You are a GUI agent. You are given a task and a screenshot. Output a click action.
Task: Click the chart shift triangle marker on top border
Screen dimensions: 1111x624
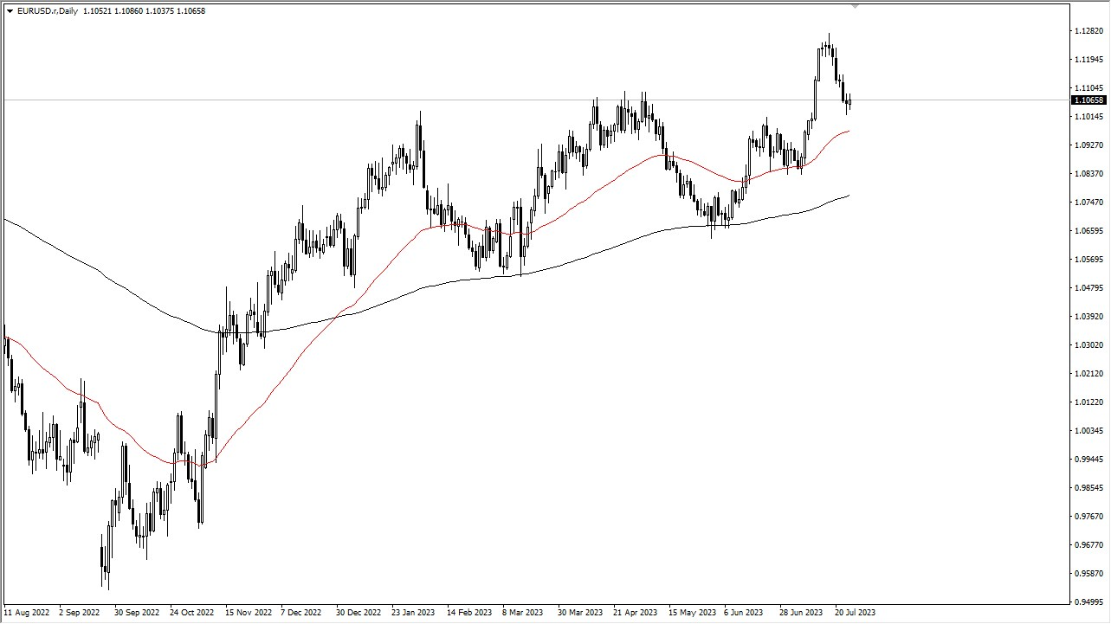pyautogui.click(x=855, y=7)
